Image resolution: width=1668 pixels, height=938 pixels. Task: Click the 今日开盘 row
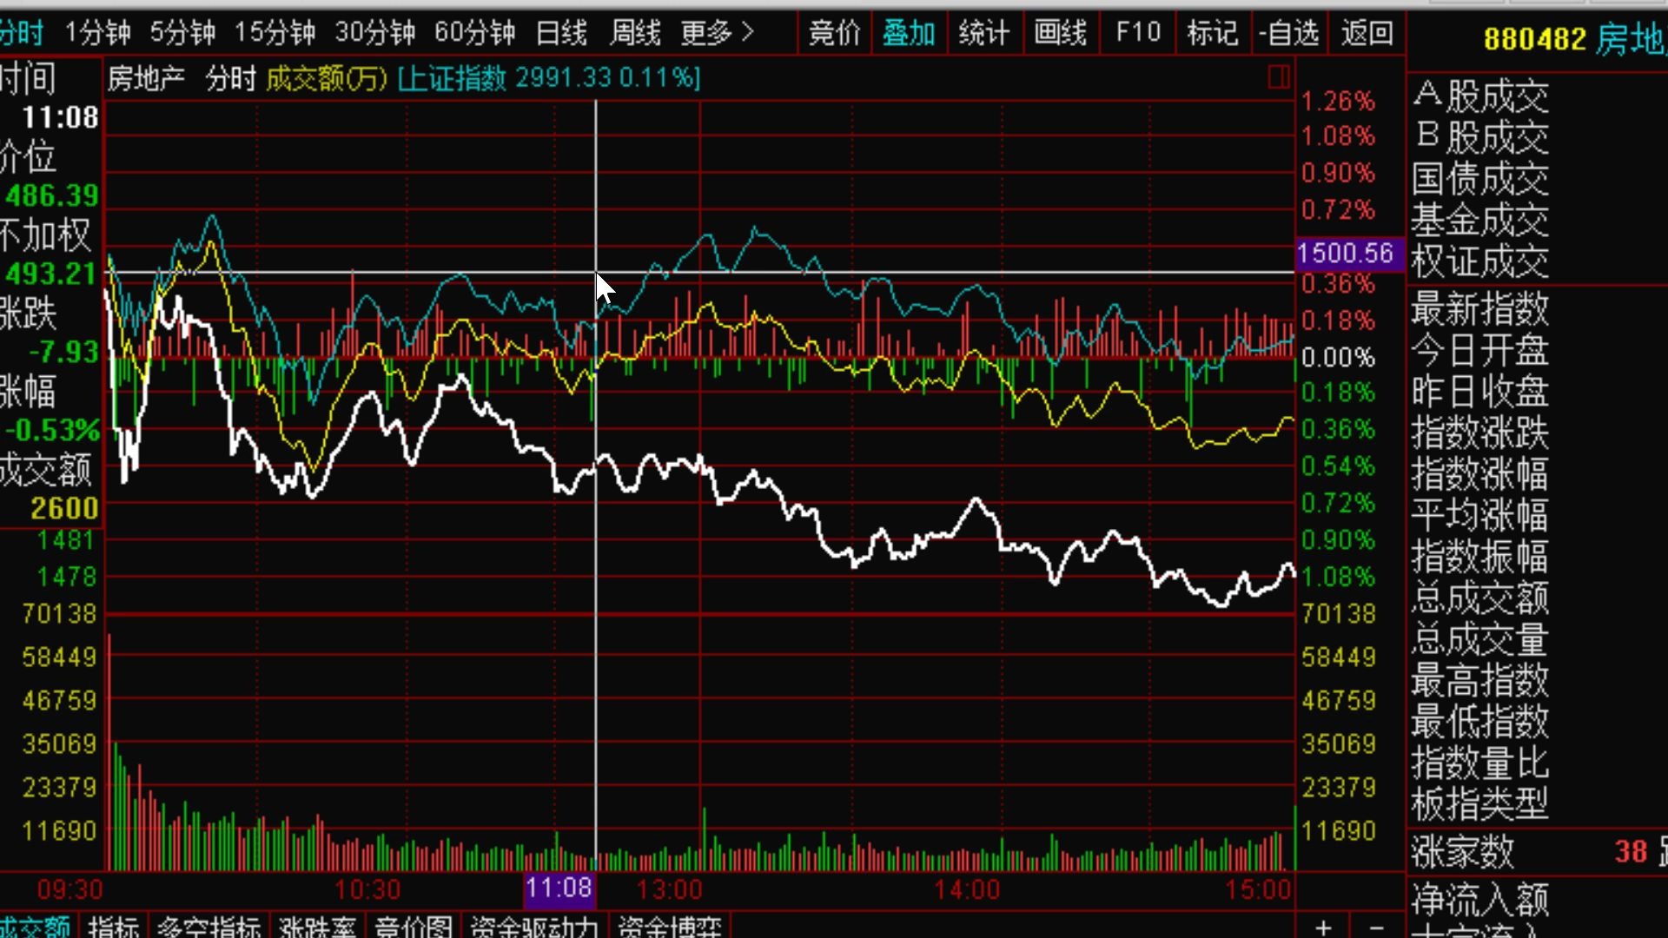click(1480, 350)
